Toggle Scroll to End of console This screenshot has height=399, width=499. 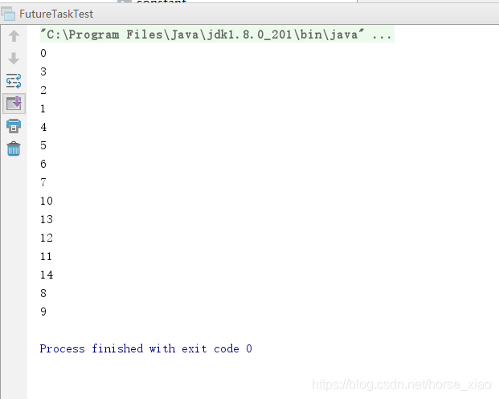coord(14,104)
